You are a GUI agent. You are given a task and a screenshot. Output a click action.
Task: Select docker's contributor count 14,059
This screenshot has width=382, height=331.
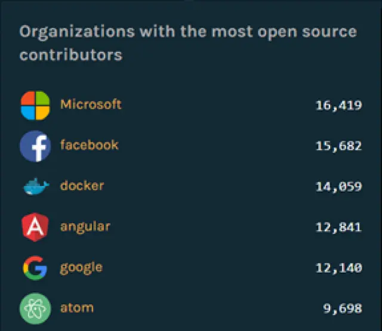[x=338, y=187]
